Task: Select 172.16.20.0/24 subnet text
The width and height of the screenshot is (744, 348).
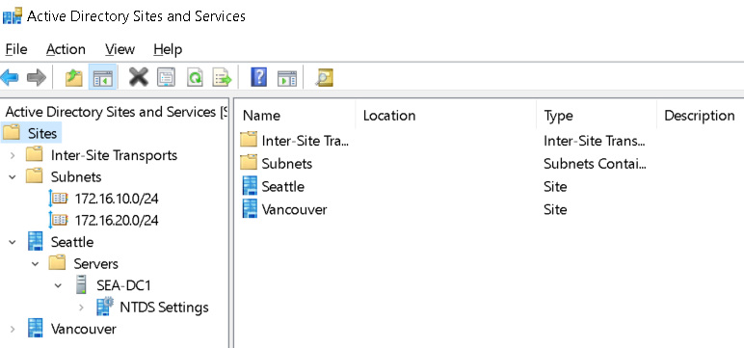Action: 117,221
